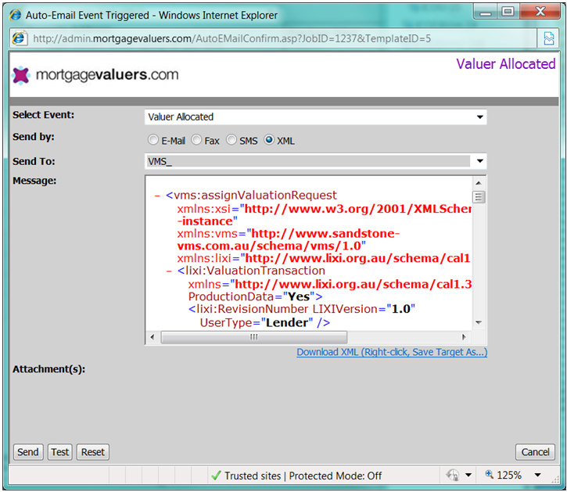The width and height of the screenshot is (567, 492).
Task: Open the Select Event dropdown
Action: [x=480, y=117]
